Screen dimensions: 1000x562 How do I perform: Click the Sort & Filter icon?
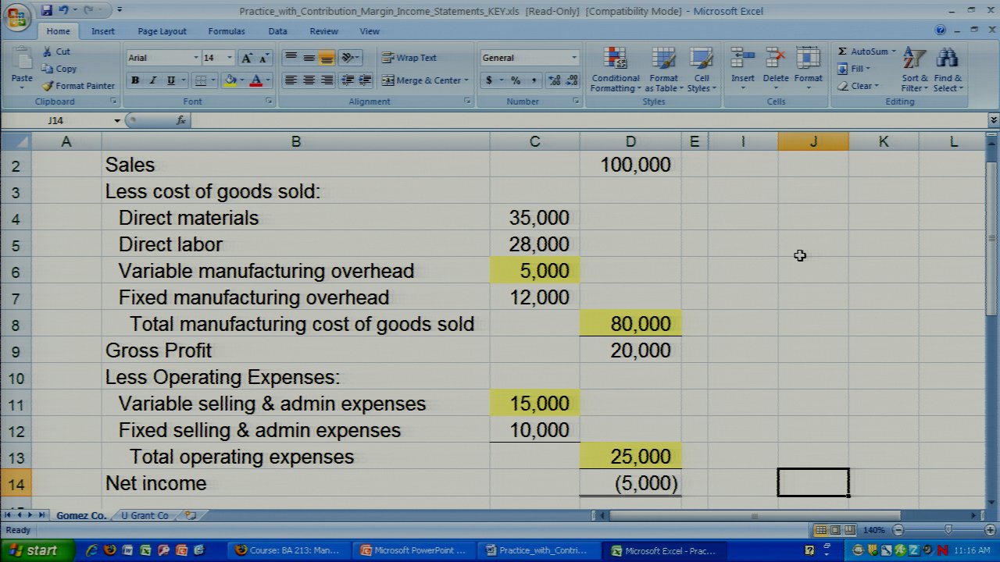(x=914, y=69)
